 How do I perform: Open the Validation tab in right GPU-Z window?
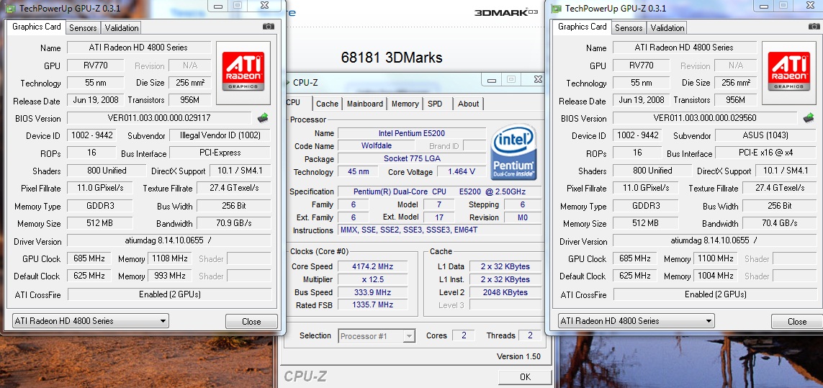click(x=667, y=28)
